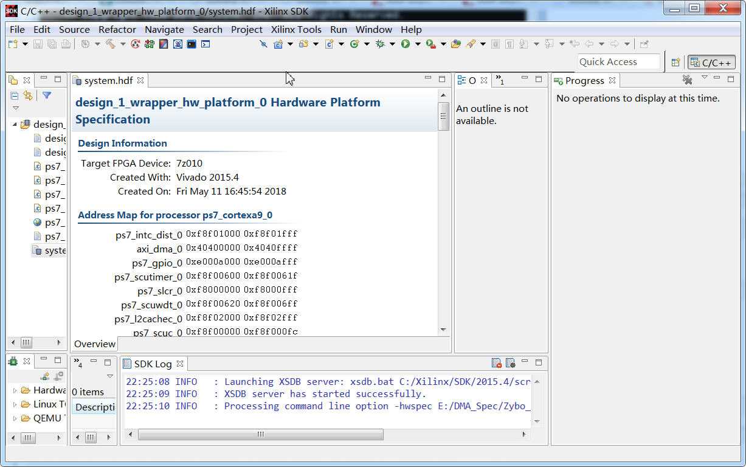Screen dimensions: 746x467
Task: Close the system.hdf editor tab
Action: coord(140,80)
